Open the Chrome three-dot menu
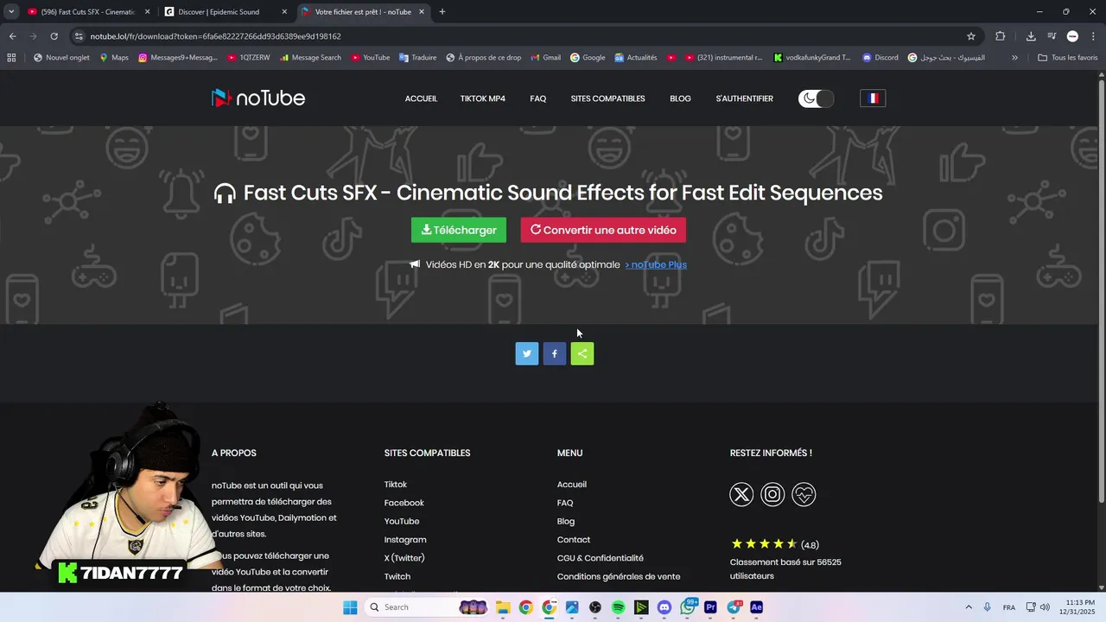 [1093, 36]
